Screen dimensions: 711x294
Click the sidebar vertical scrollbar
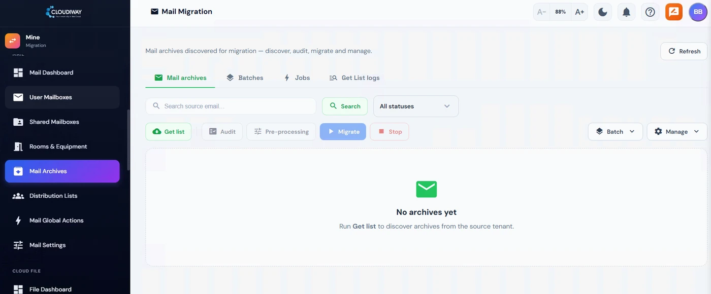click(x=128, y=139)
